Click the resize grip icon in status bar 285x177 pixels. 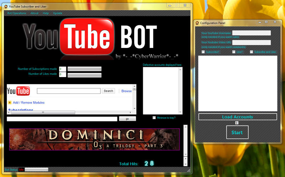tap(189, 170)
